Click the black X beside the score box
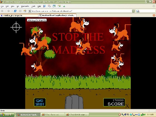The image size is (156, 117). point(127,106)
